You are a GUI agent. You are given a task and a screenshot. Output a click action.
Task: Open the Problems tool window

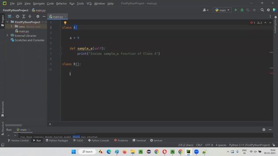[121, 140]
